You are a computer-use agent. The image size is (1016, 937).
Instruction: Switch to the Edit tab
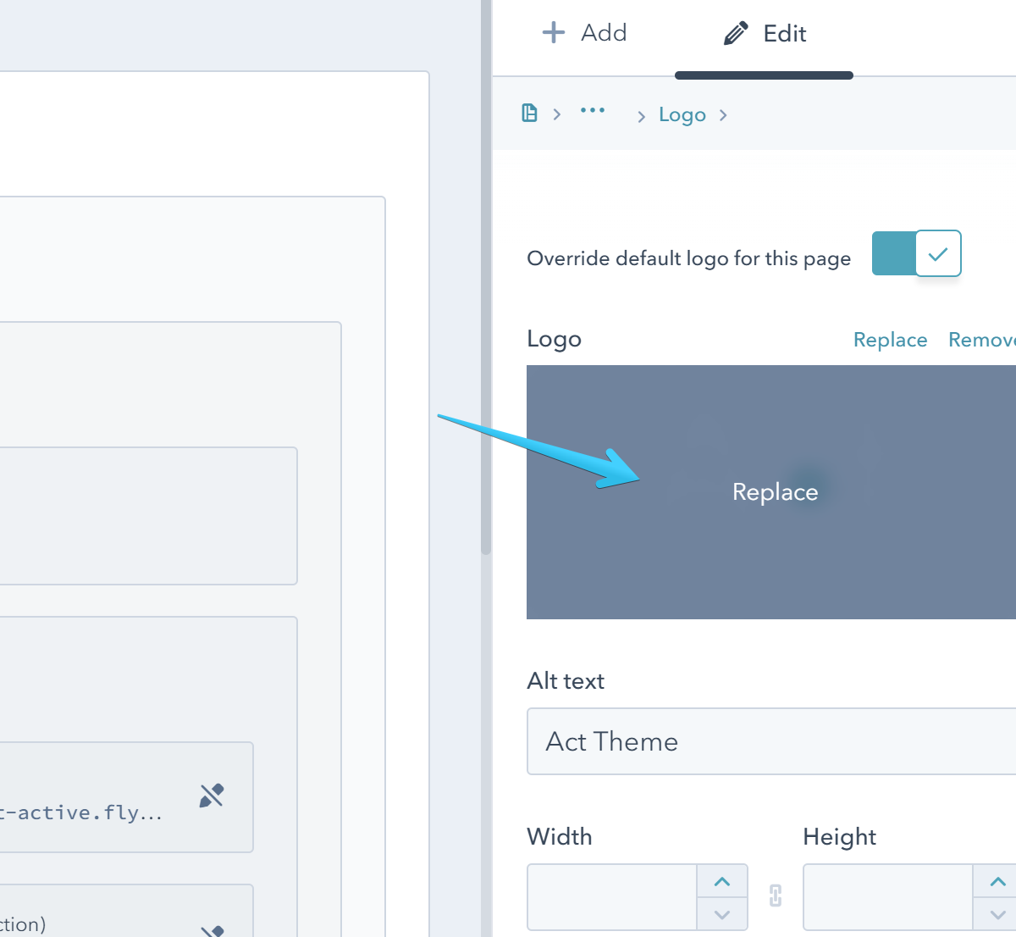765,34
